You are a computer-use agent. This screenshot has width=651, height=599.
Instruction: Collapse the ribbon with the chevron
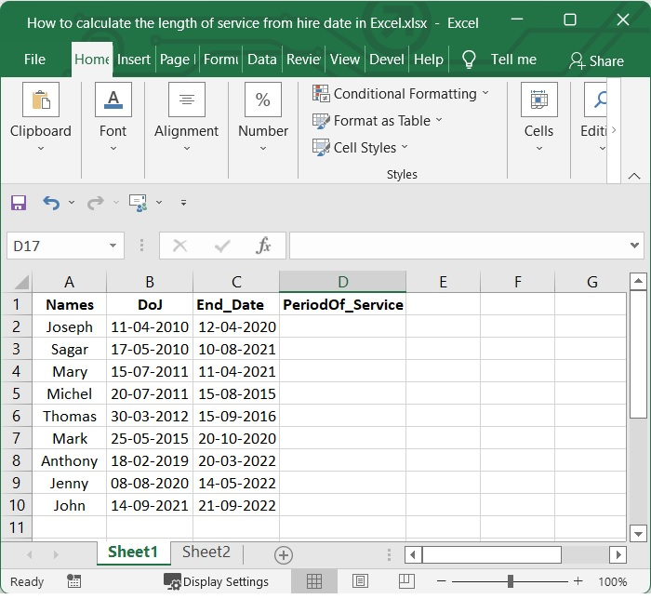633,175
